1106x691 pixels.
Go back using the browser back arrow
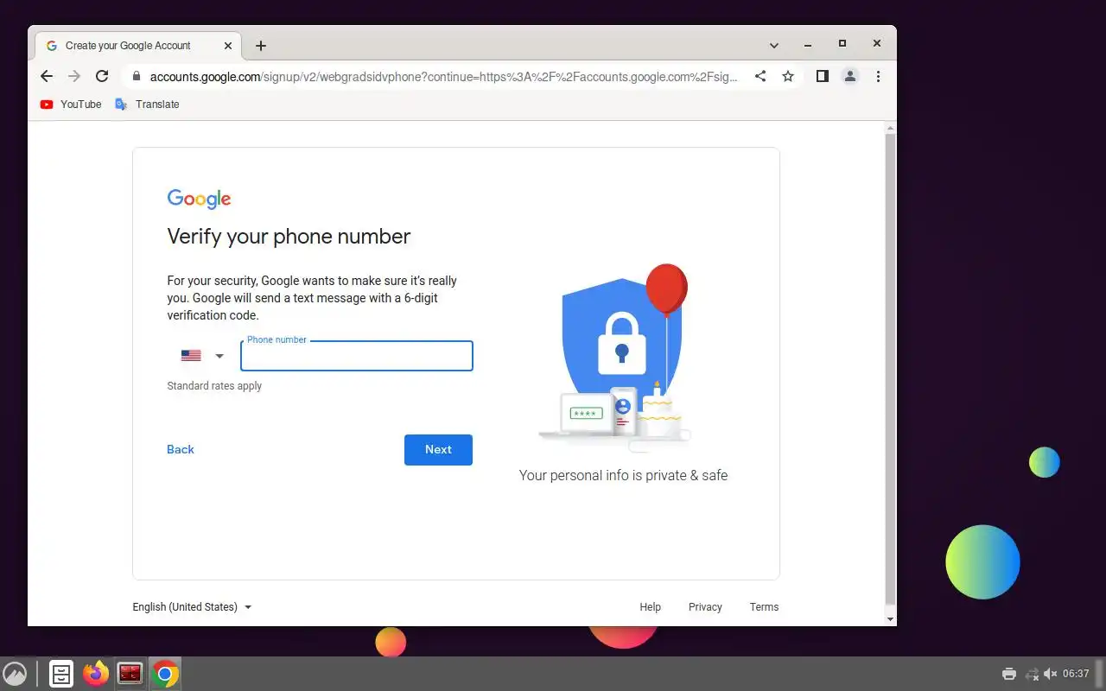(47, 76)
